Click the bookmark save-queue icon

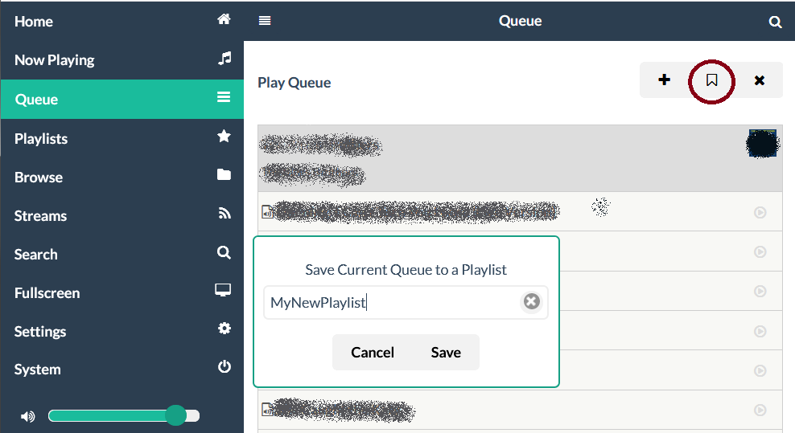coord(711,80)
